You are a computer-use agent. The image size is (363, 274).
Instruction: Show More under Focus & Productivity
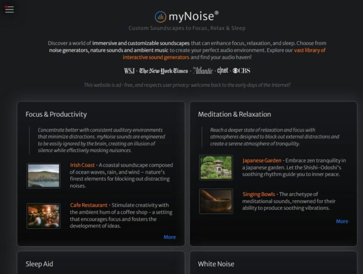[x=170, y=237]
